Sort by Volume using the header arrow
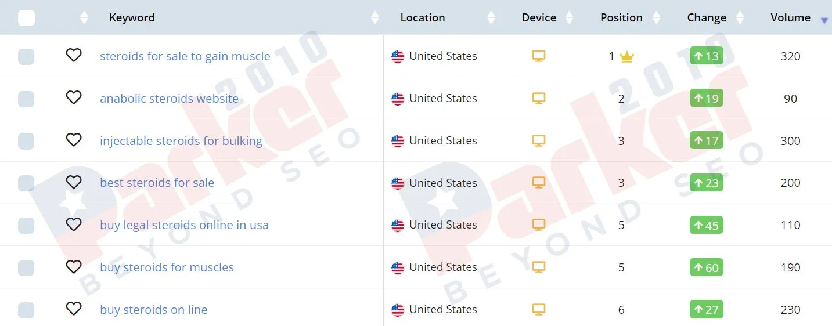Screen dimensions: 832x326 [824, 21]
